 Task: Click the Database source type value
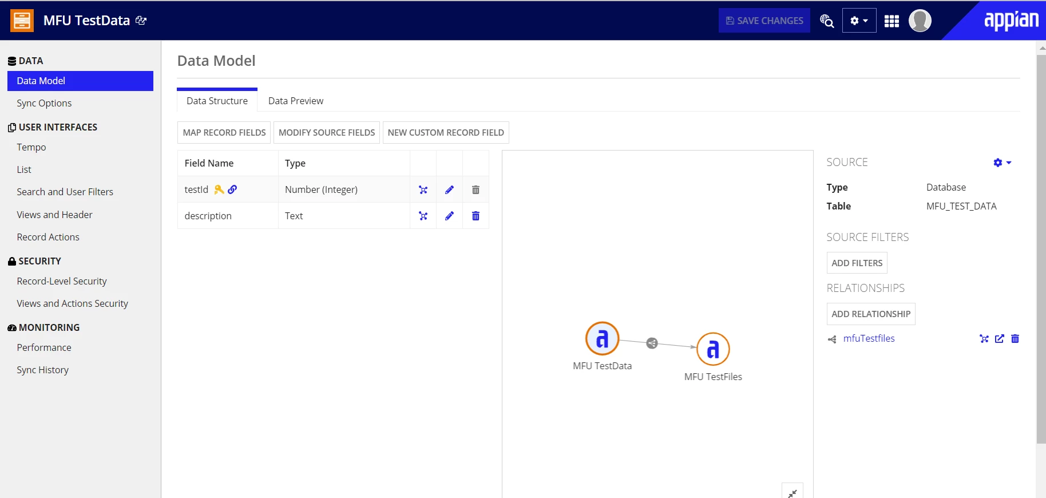click(946, 187)
